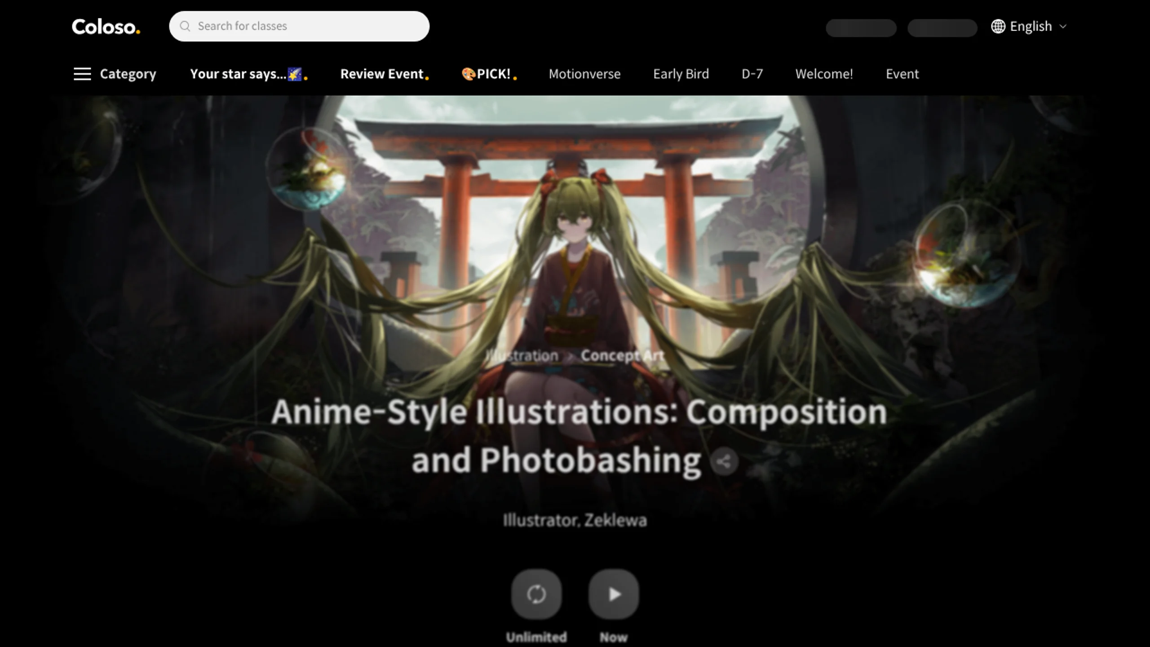The image size is (1150, 647).
Task: Click the Unlimited label
Action: (536, 637)
